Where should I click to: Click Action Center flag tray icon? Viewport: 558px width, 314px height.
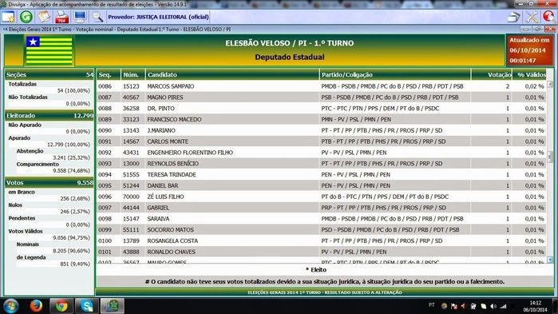[x=453, y=306]
